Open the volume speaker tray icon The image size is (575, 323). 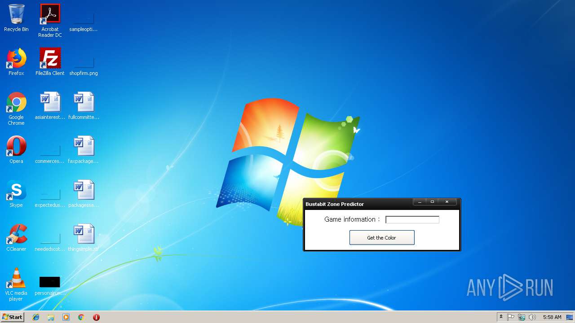pos(532,317)
